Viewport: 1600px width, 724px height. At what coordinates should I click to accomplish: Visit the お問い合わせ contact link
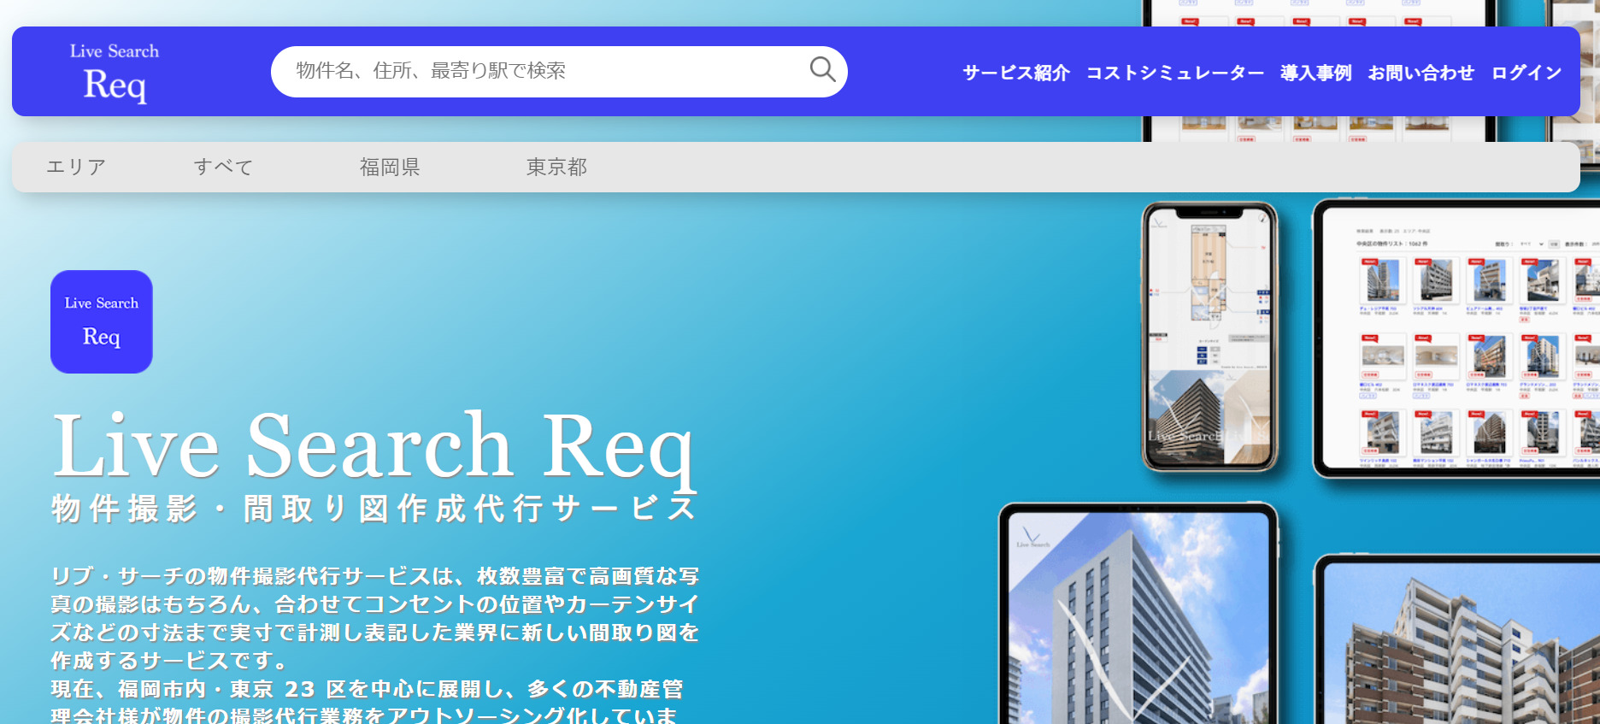1421,74
